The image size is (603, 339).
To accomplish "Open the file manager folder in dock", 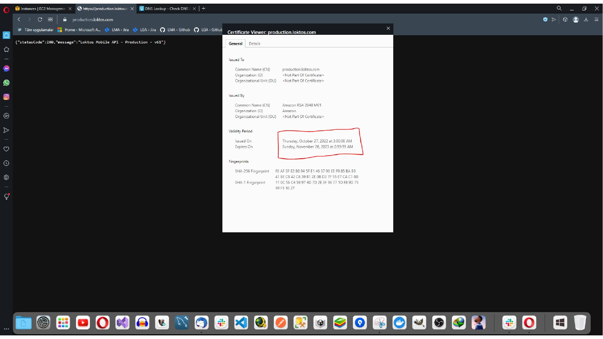I will pos(24,322).
